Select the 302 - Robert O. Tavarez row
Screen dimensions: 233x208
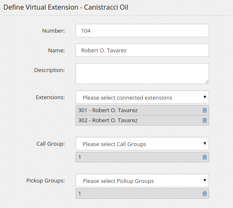click(142, 121)
